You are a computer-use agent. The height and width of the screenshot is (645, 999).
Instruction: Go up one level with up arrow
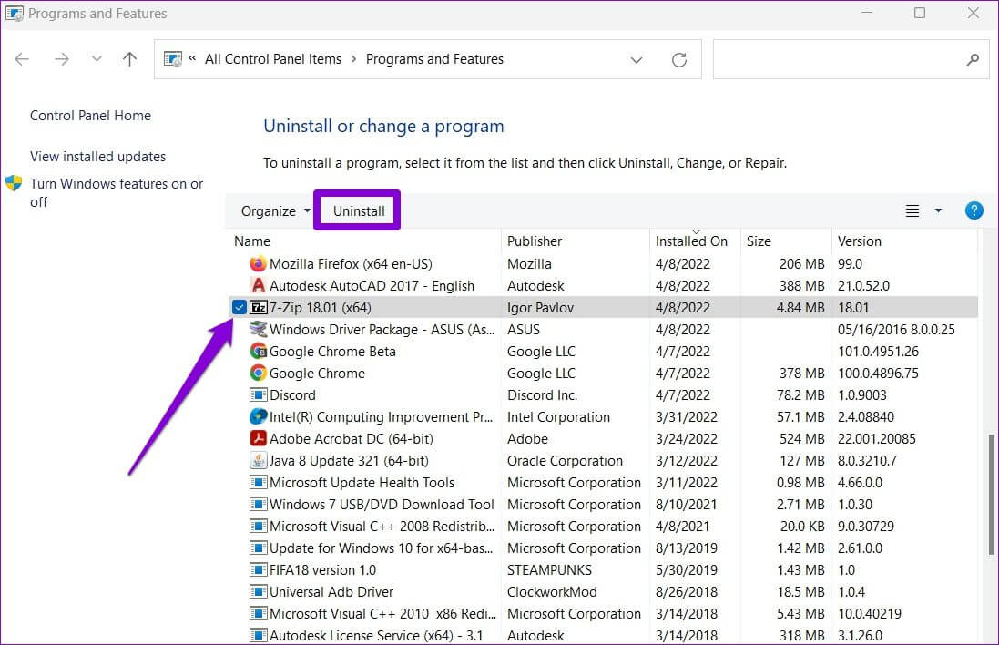pyautogui.click(x=129, y=59)
